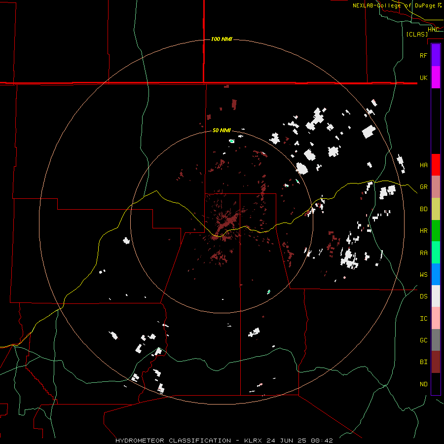444x444 pixels.
Task: Click the RA legend label
Action: click(423, 253)
